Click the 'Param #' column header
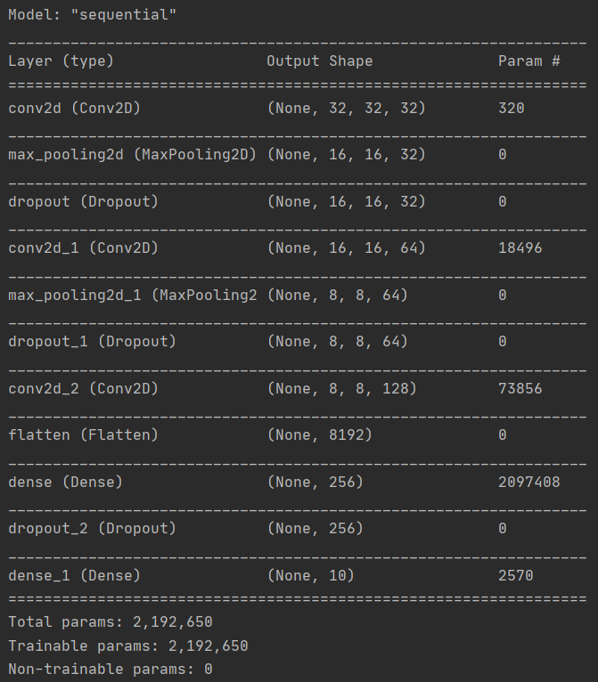This screenshot has height=682, width=598. (x=528, y=61)
